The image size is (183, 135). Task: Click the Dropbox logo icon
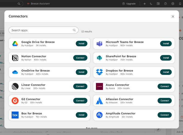click(x=99, y=72)
